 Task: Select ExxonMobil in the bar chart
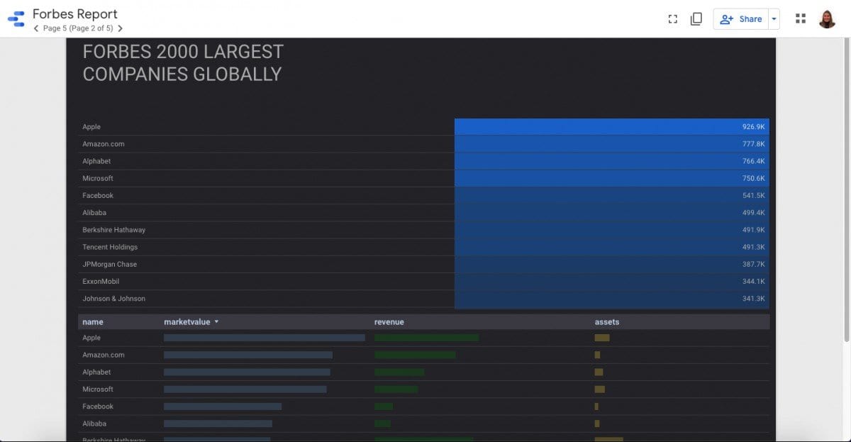(x=101, y=282)
